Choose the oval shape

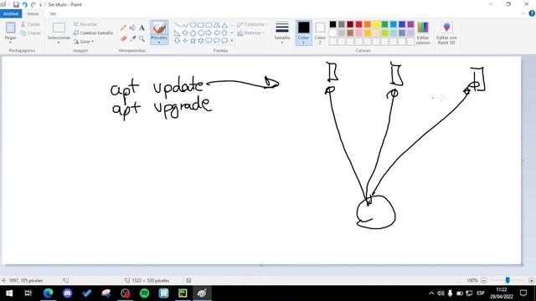pos(193,25)
